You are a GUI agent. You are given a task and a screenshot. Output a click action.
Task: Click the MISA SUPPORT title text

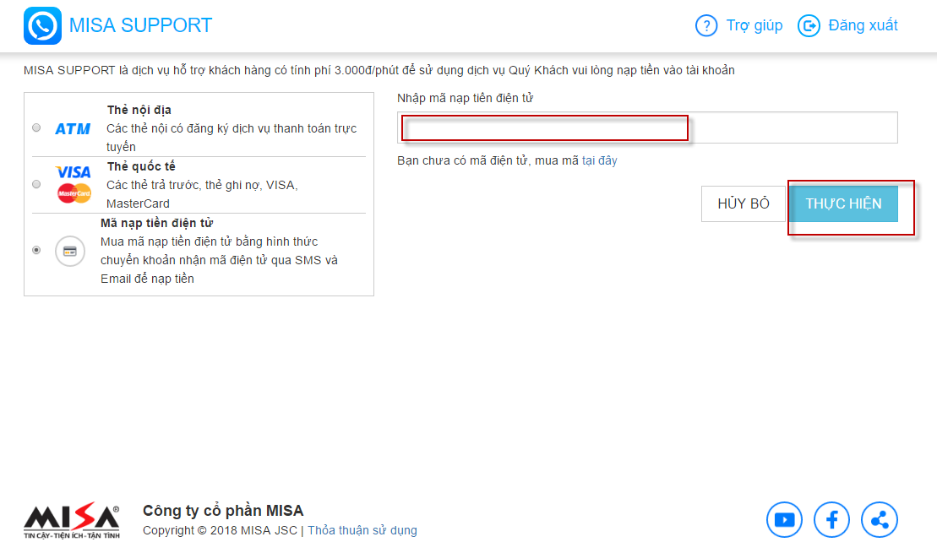(x=140, y=25)
